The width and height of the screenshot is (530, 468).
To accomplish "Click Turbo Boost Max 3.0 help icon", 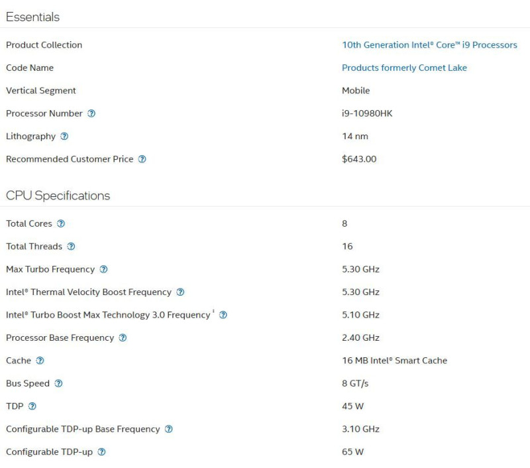I will tap(223, 315).
